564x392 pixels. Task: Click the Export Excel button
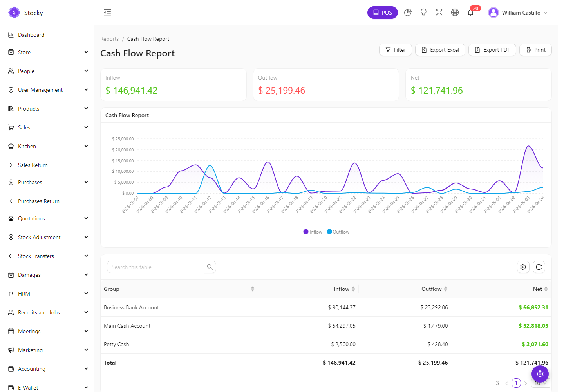(x=440, y=50)
